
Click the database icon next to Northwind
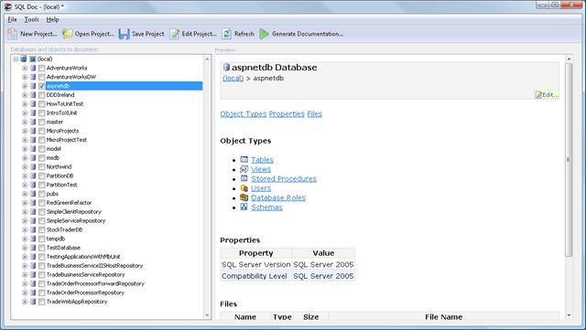pyautogui.click(x=33, y=166)
